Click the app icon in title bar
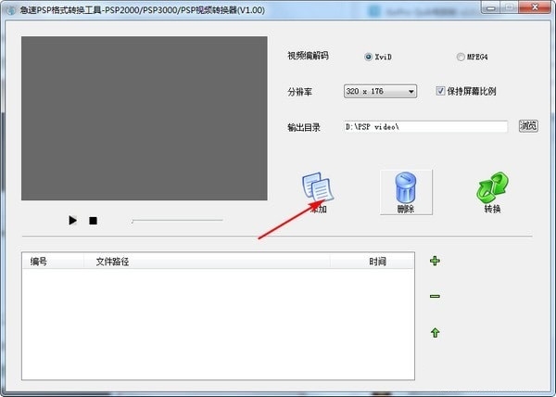The height and width of the screenshot is (397, 556). click(10, 10)
